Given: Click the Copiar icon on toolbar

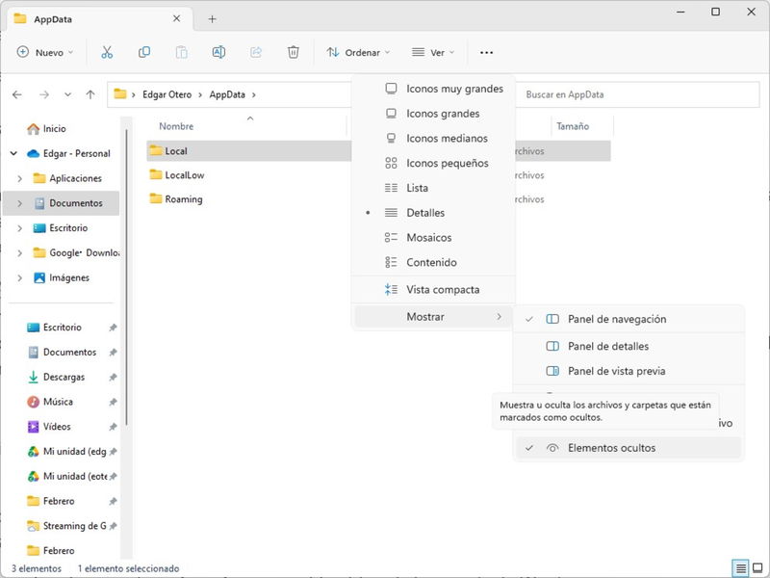Looking at the screenshot, I should [x=146, y=52].
